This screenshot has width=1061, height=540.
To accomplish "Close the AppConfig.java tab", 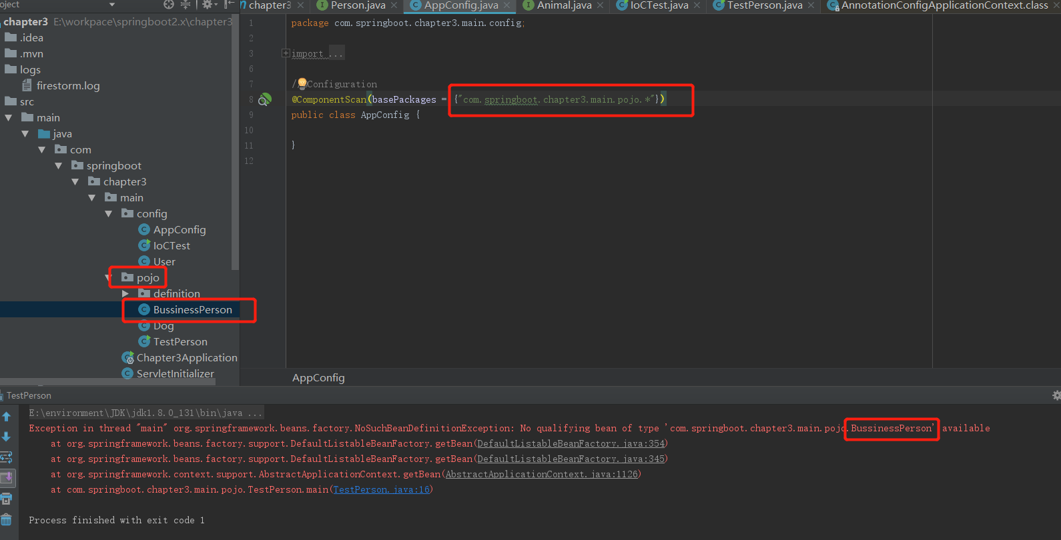I will pyautogui.click(x=507, y=5).
